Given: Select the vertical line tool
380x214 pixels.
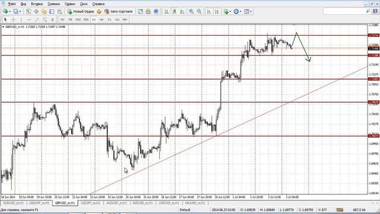Looking at the screenshot, I should click(21, 20).
